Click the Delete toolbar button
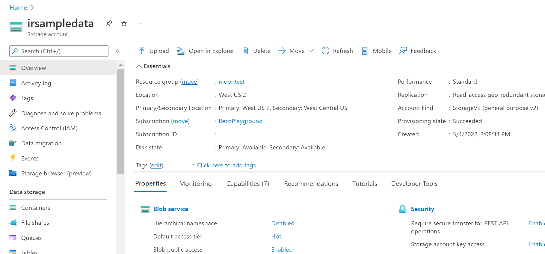The image size is (545, 254). (256, 51)
